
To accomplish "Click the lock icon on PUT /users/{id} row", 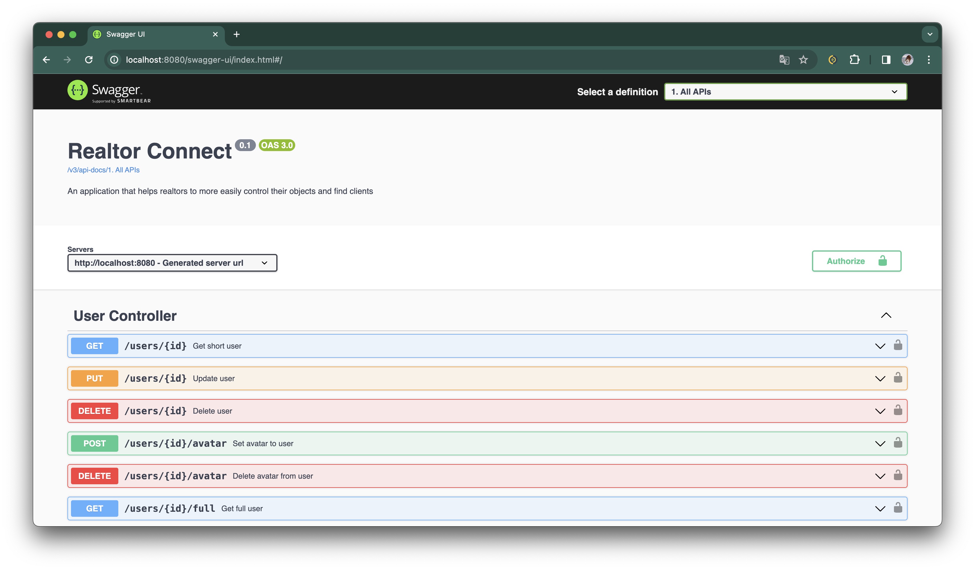I will [x=897, y=378].
